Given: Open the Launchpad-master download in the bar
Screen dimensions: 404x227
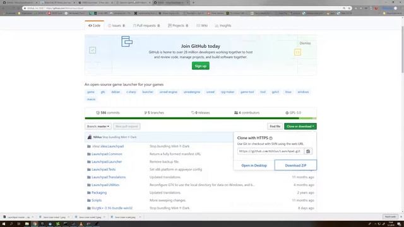Looking at the screenshot, I should click(17, 217).
